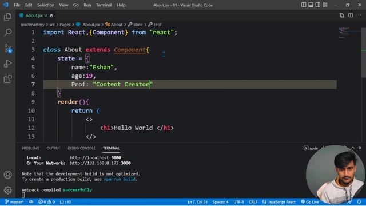Screen dimensions: 366x206
Task: Click the http://192.168.0.173:3000 network link
Action: [x=101, y=163]
